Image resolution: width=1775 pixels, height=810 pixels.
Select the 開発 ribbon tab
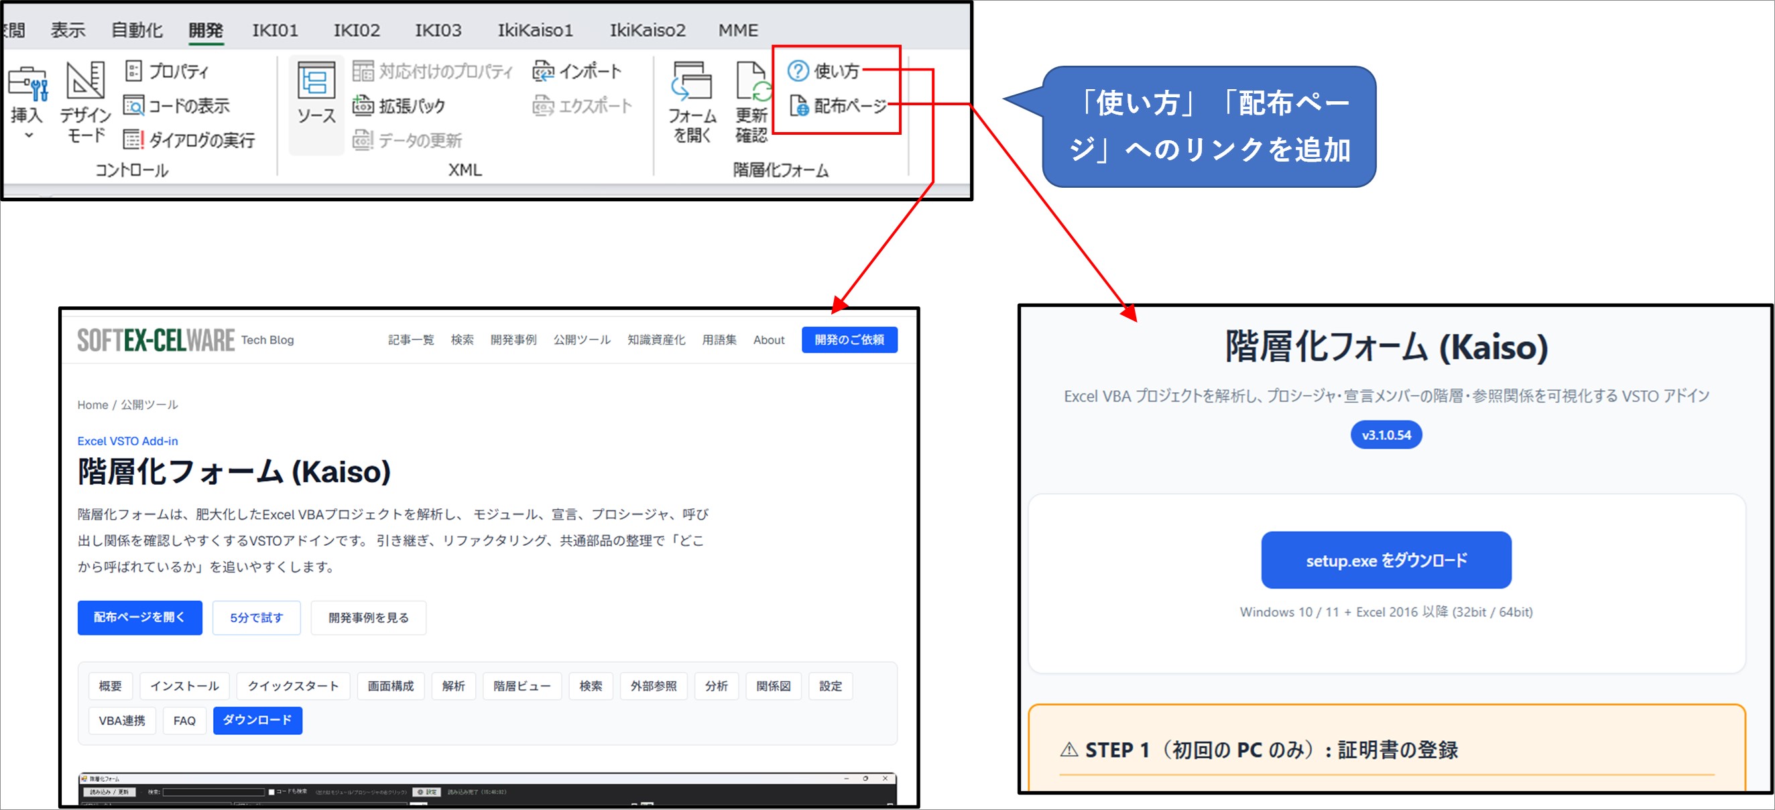click(206, 30)
